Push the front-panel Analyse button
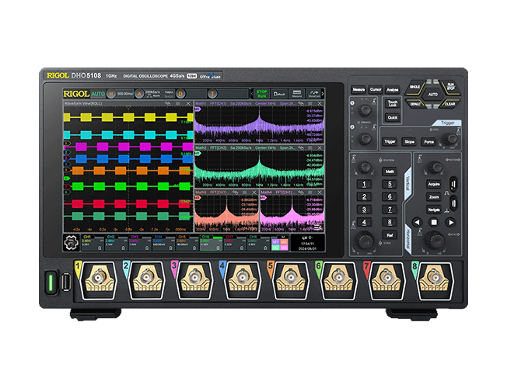Viewport: 507px width, 388px height. point(392,90)
